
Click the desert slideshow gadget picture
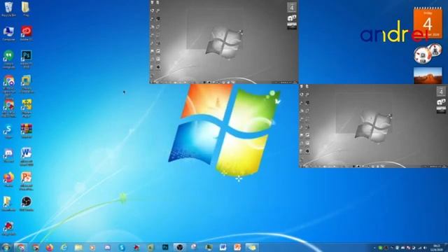pyautogui.click(x=428, y=76)
